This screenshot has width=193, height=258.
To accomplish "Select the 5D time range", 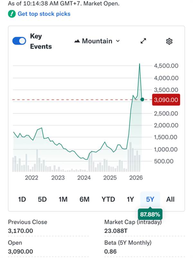I will [x=42, y=199].
